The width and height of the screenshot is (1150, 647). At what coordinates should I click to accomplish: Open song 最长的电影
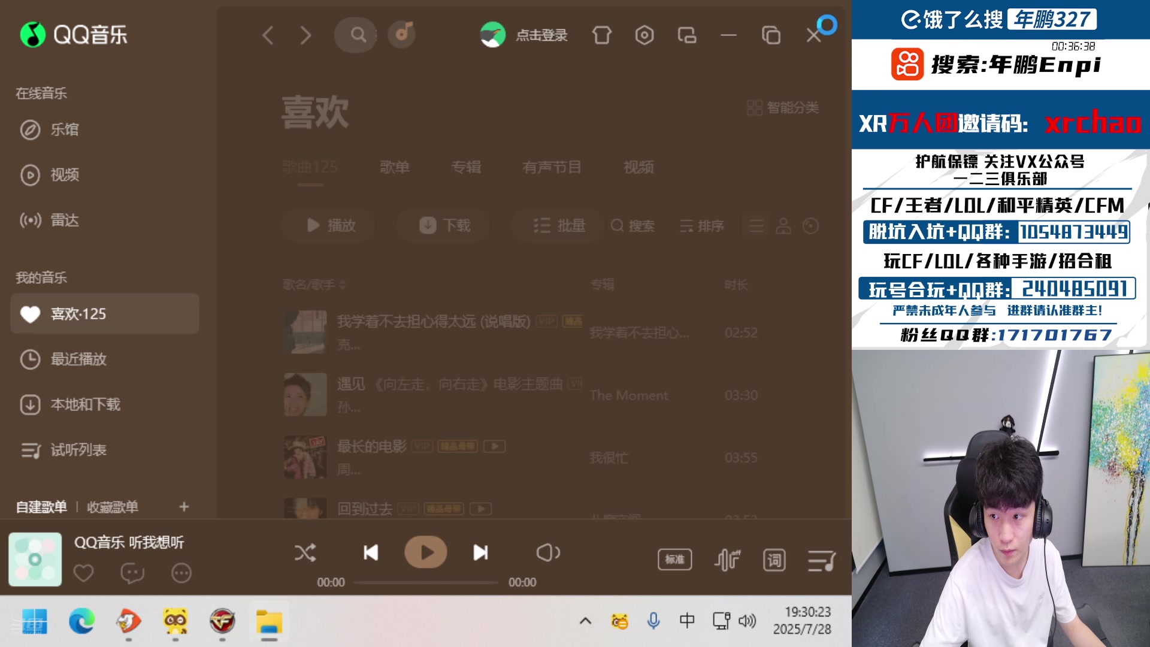click(372, 446)
